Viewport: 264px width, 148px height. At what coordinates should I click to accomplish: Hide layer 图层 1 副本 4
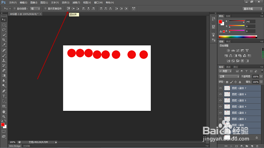pyautogui.click(x=220, y=106)
